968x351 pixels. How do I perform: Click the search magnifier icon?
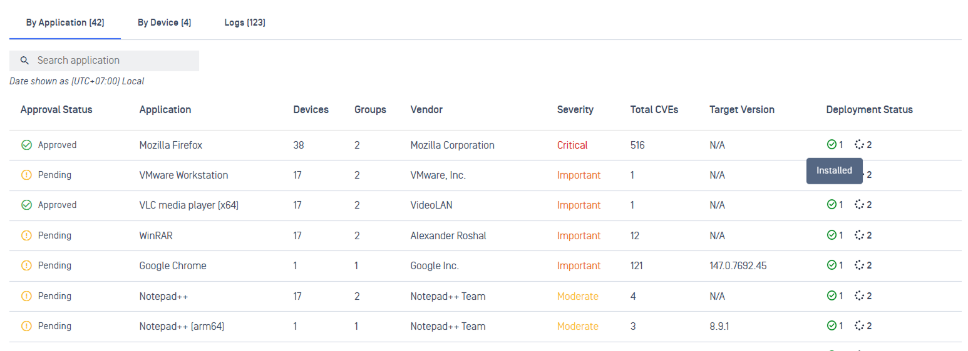pyautogui.click(x=25, y=61)
